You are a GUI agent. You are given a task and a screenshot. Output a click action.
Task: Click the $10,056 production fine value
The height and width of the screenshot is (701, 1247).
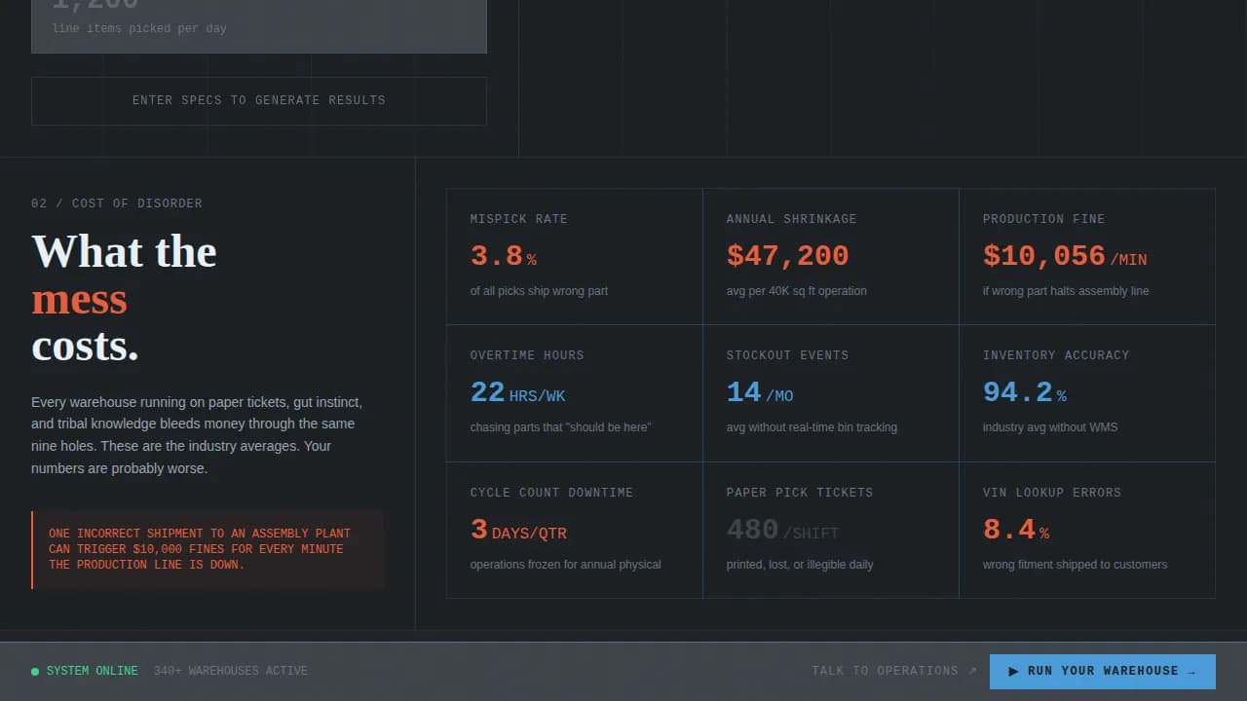pyautogui.click(x=1065, y=256)
